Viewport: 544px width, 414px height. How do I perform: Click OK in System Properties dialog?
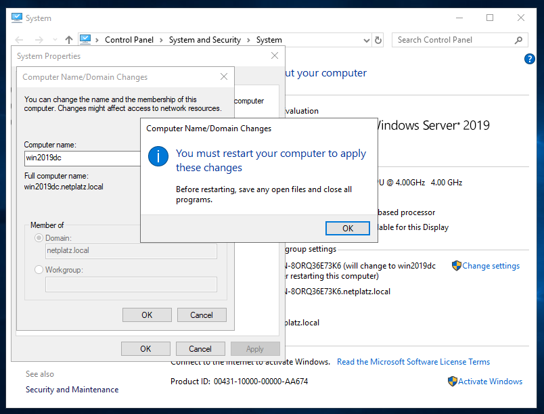click(x=145, y=349)
